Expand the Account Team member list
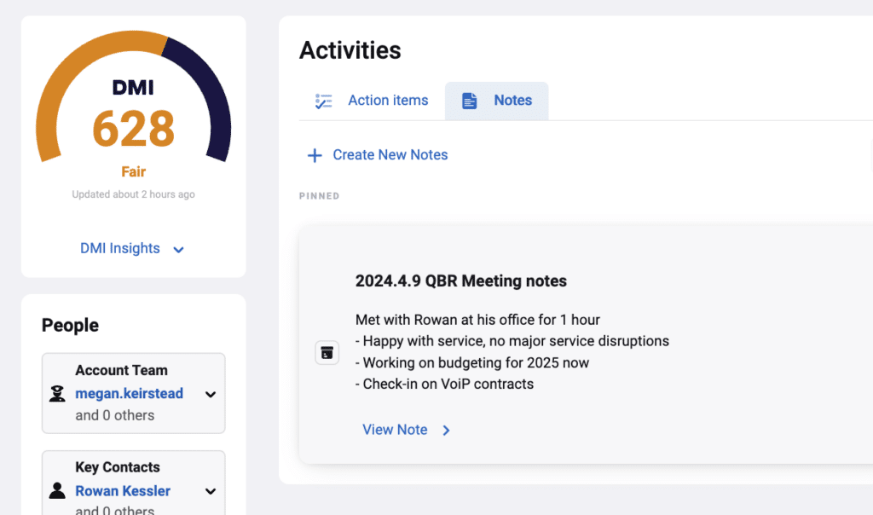This screenshot has height=515, width=873. pos(210,393)
